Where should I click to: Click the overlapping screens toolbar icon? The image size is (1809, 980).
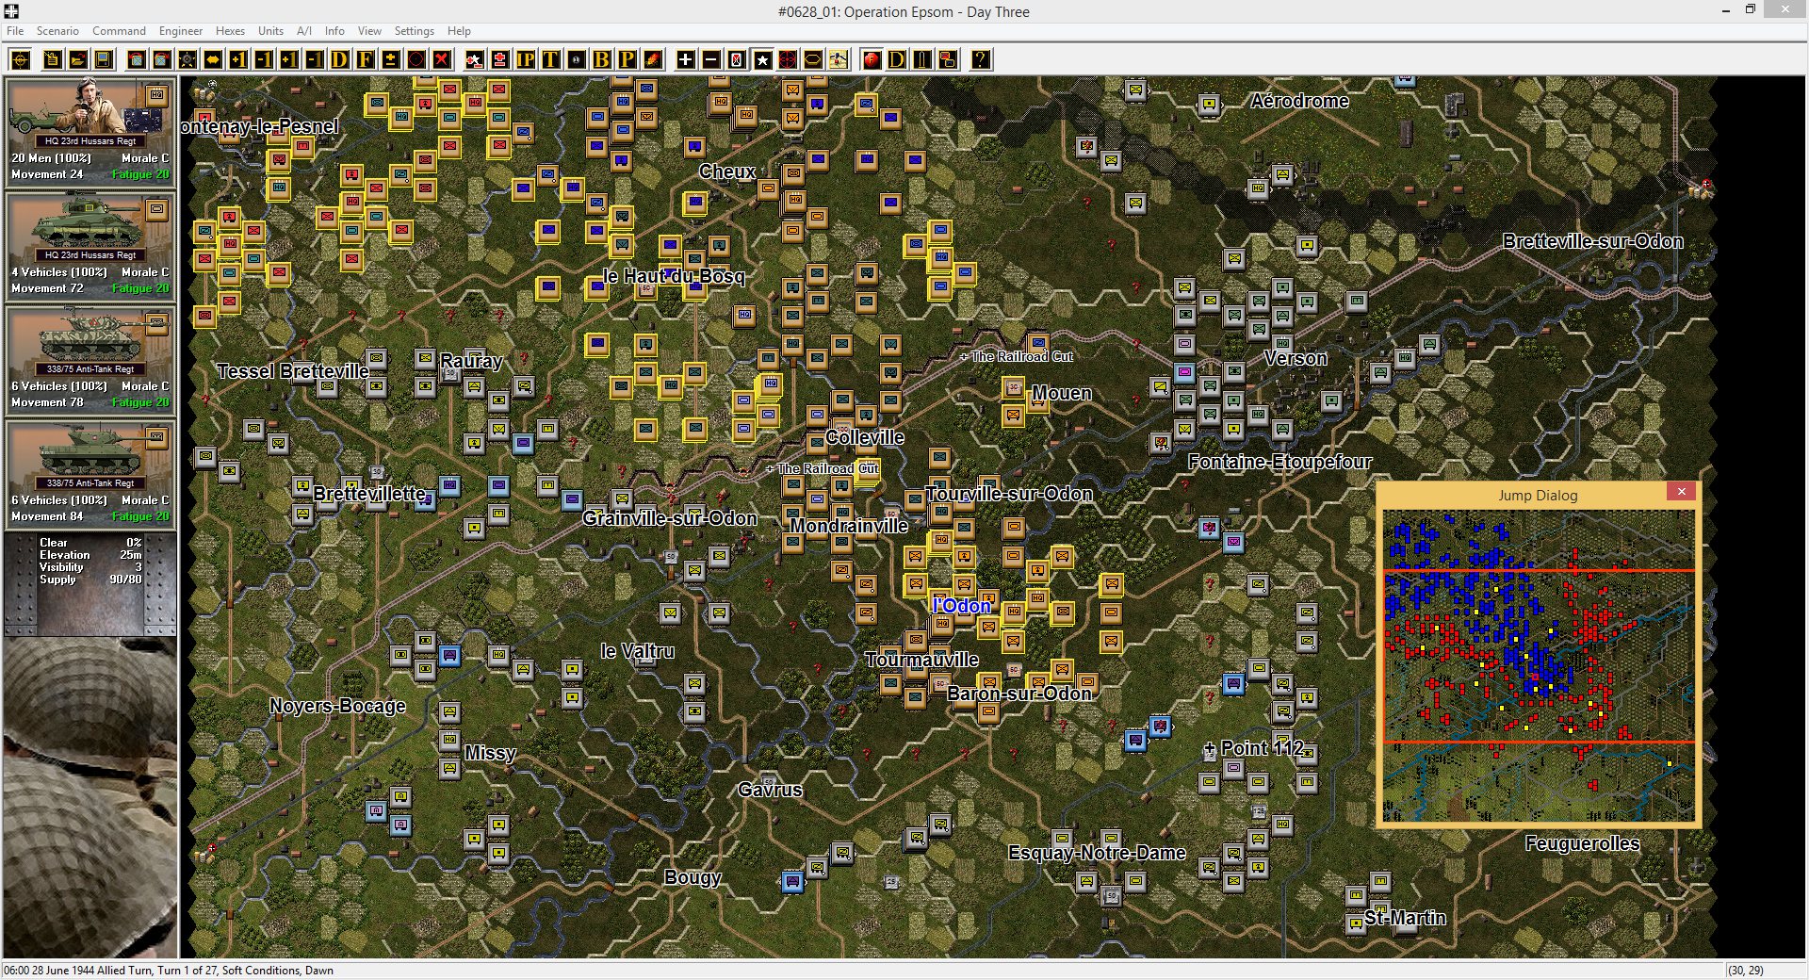click(x=948, y=60)
